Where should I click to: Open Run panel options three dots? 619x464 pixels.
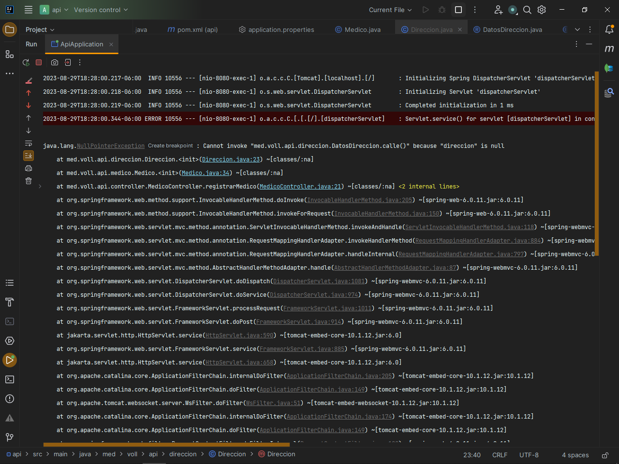(576, 44)
